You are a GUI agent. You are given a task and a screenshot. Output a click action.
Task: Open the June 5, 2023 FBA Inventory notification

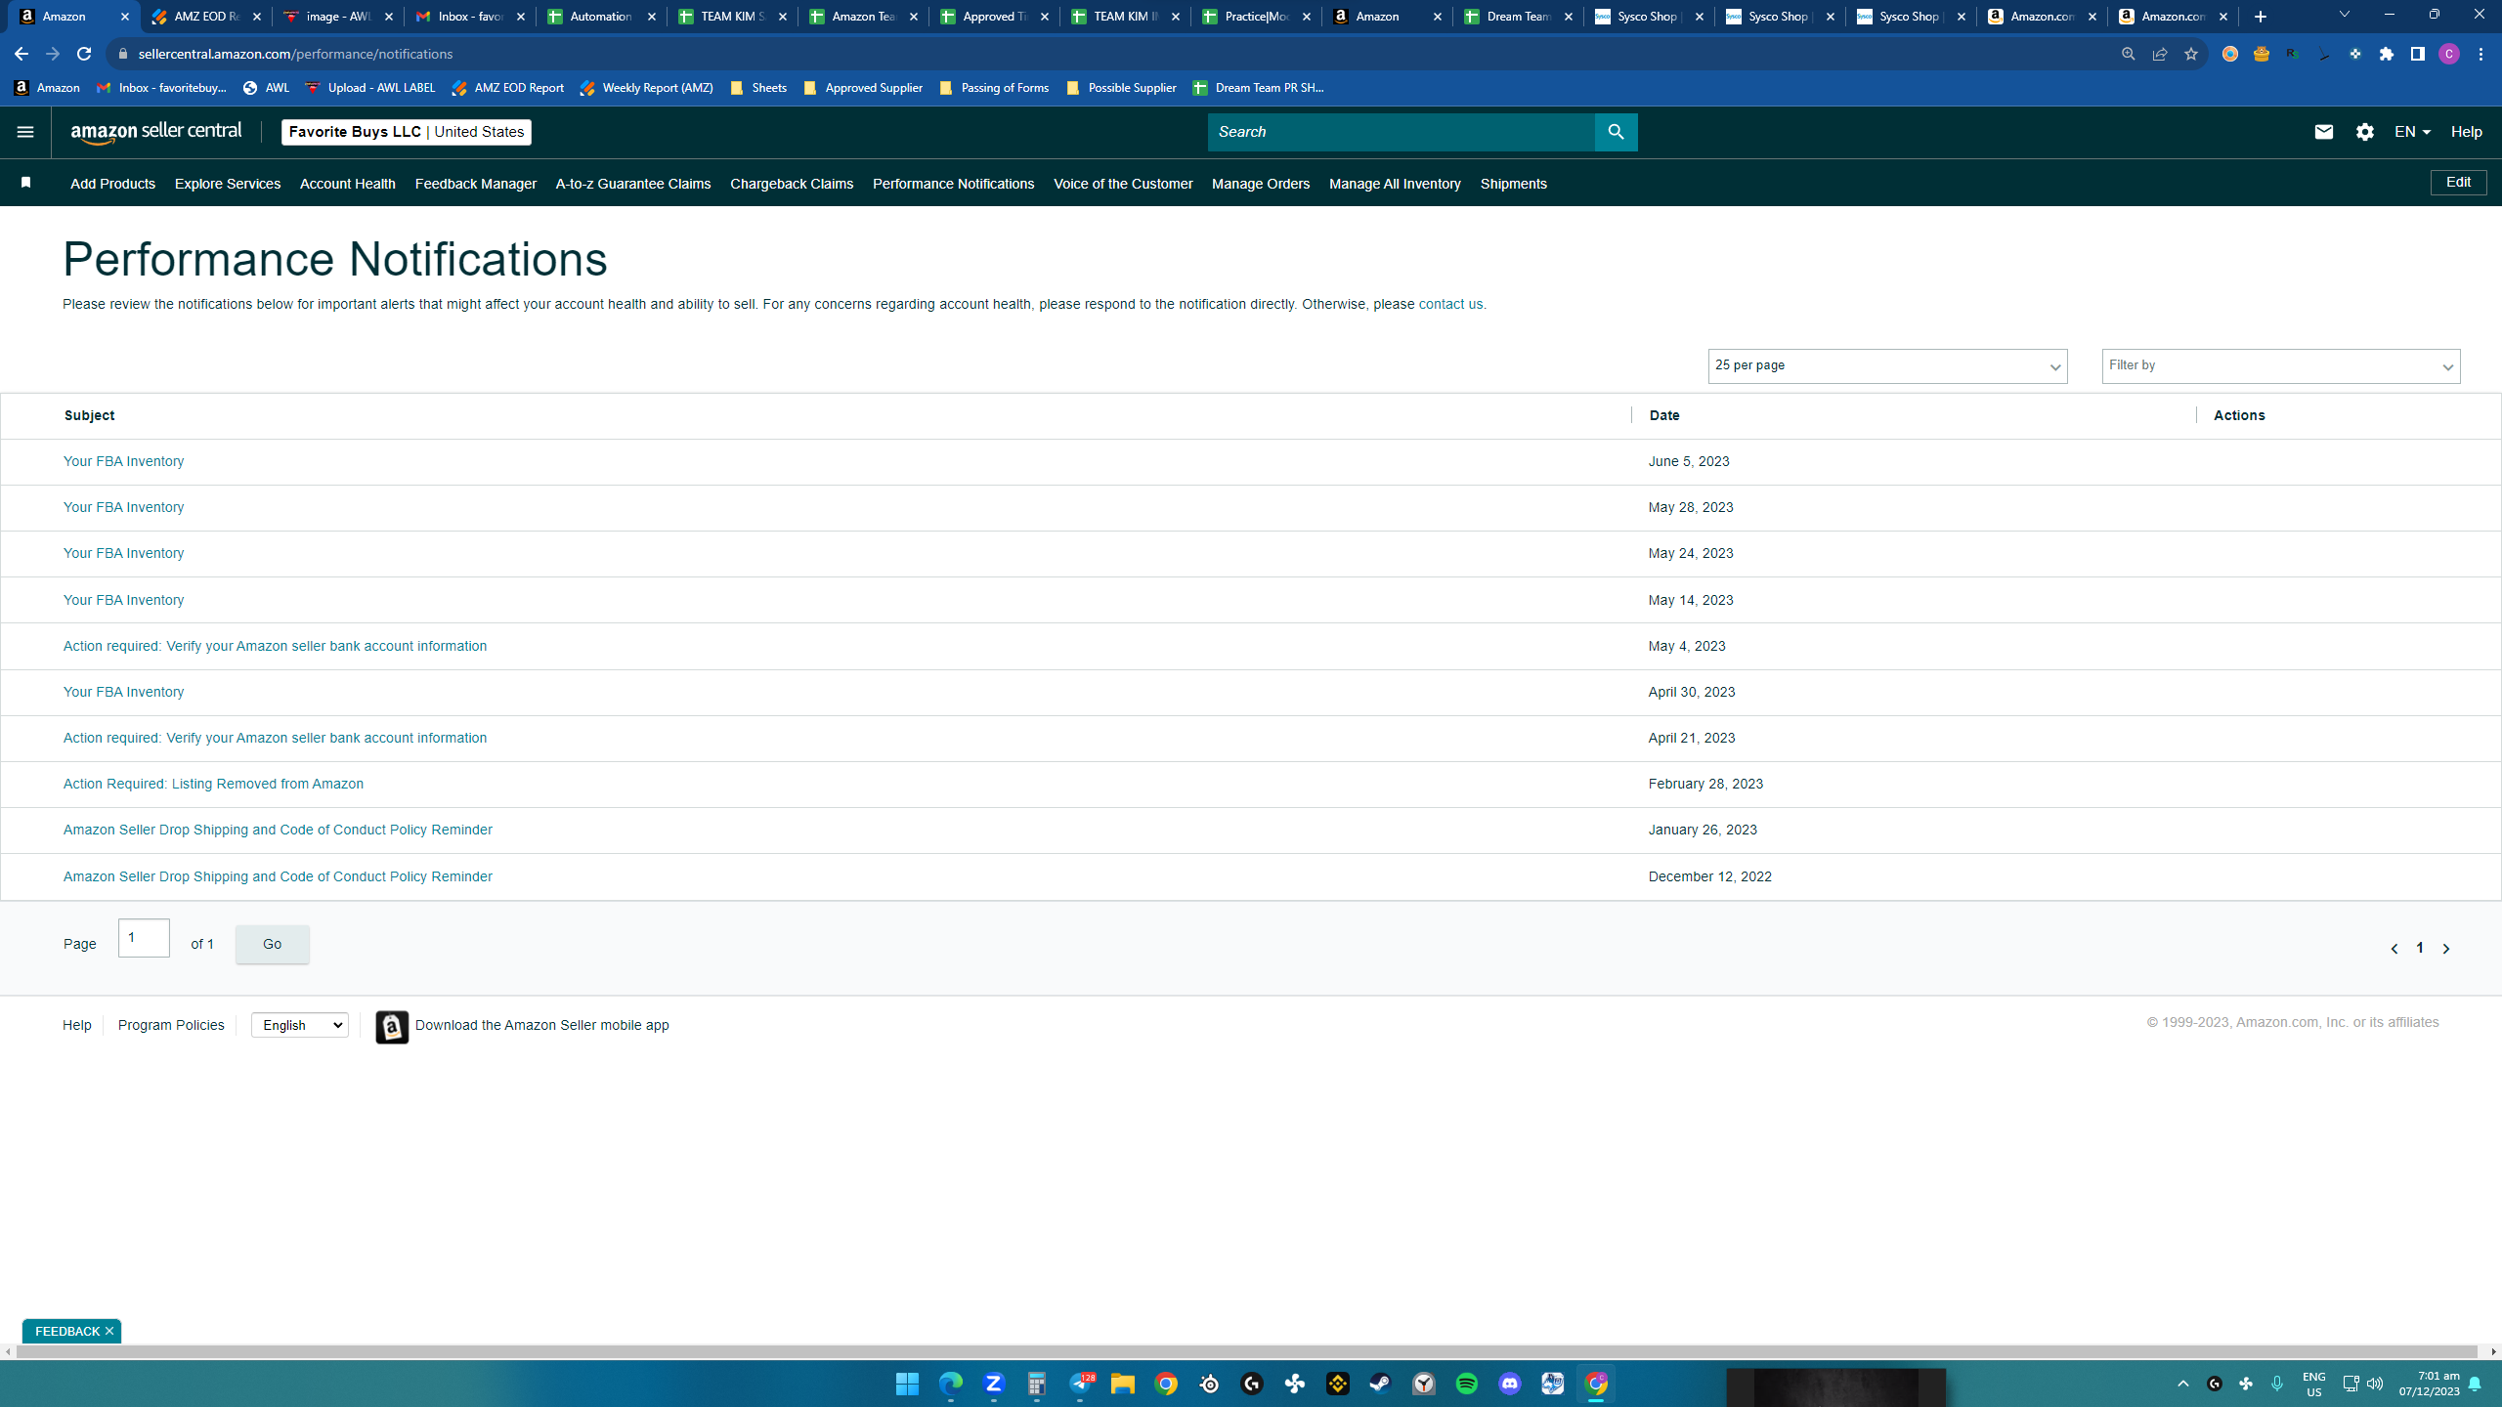123,461
